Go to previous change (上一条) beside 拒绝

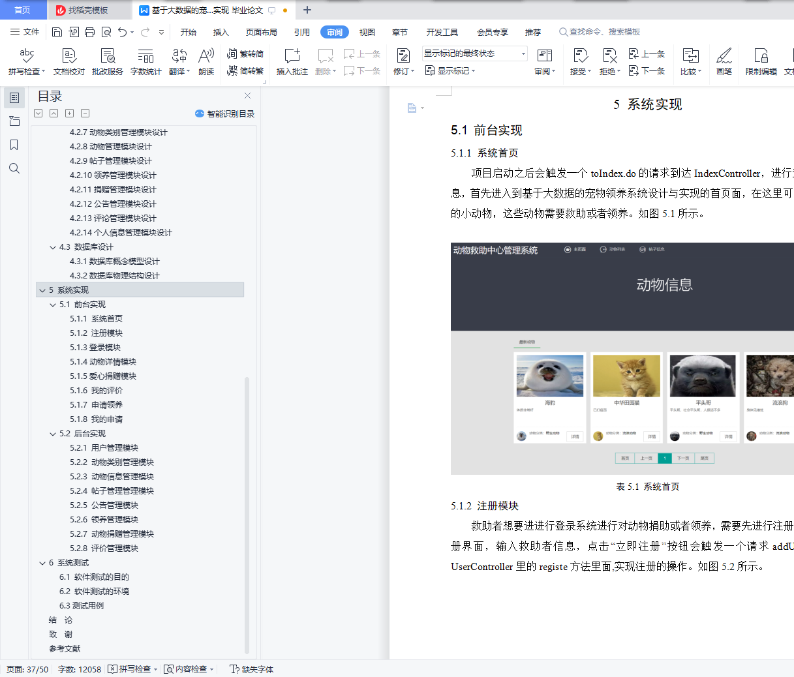[647, 54]
